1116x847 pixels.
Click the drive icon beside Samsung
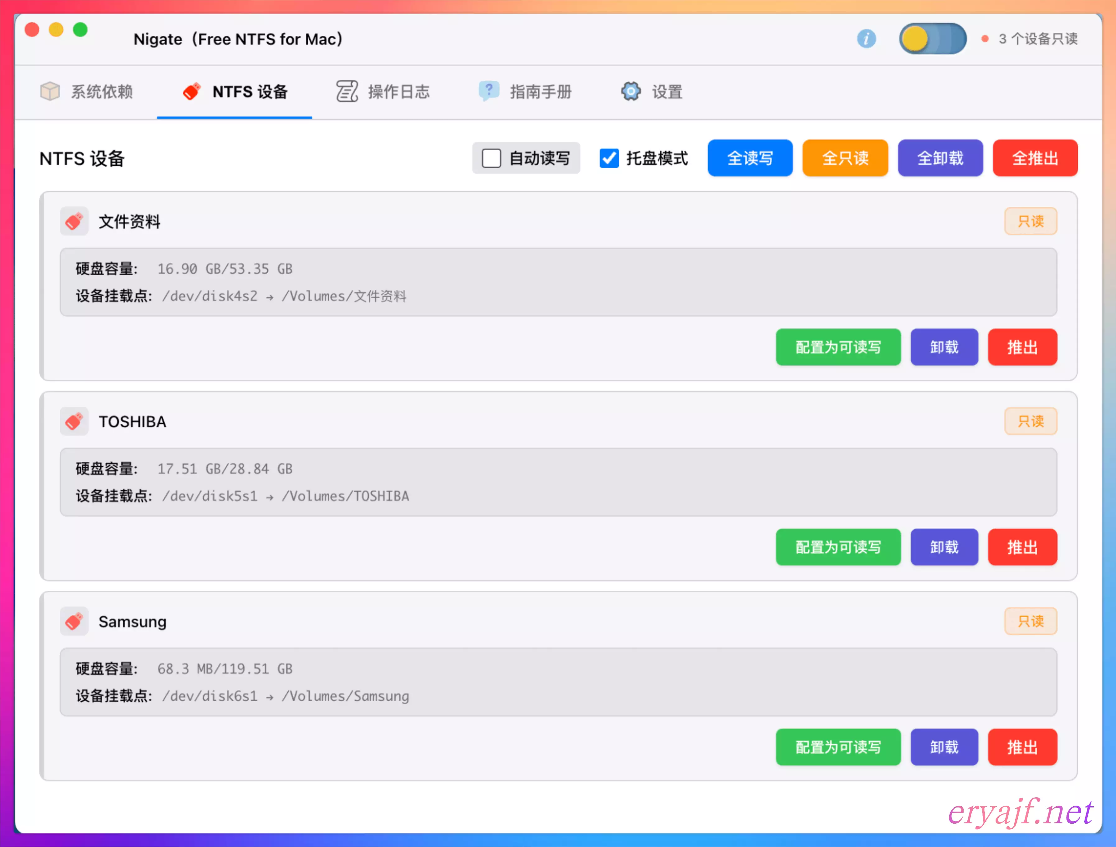(74, 621)
